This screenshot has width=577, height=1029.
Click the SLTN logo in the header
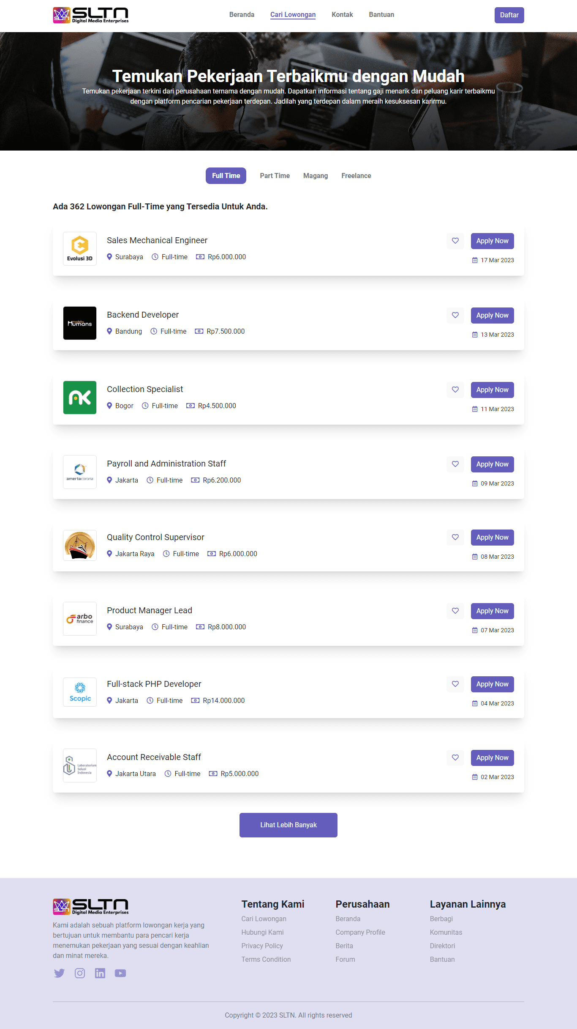91,15
